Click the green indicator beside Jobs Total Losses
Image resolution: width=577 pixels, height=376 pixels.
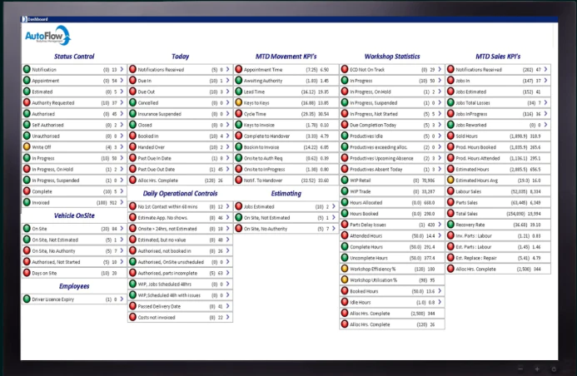(x=450, y=102)
